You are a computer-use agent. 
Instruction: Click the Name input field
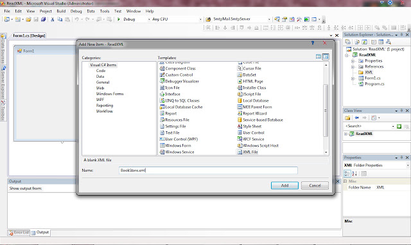[x=208, y=170]
